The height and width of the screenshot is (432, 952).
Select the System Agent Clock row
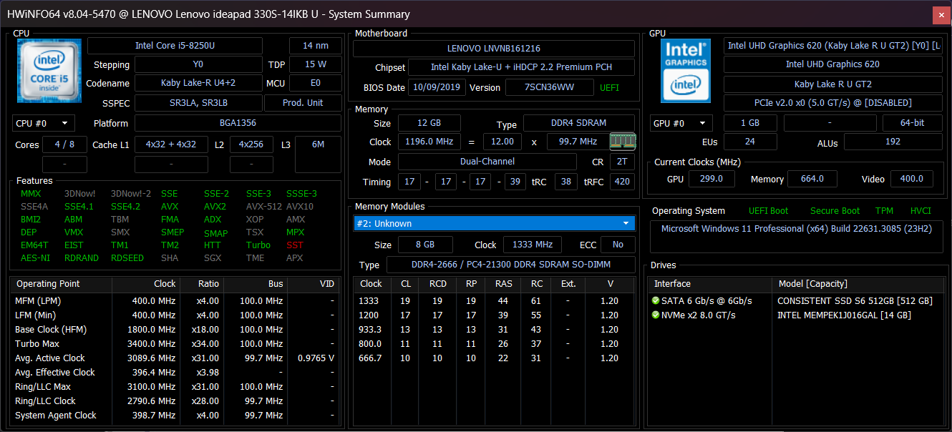(175, 416)
